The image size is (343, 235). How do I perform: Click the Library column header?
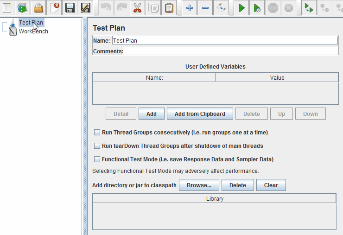(215, 198)
